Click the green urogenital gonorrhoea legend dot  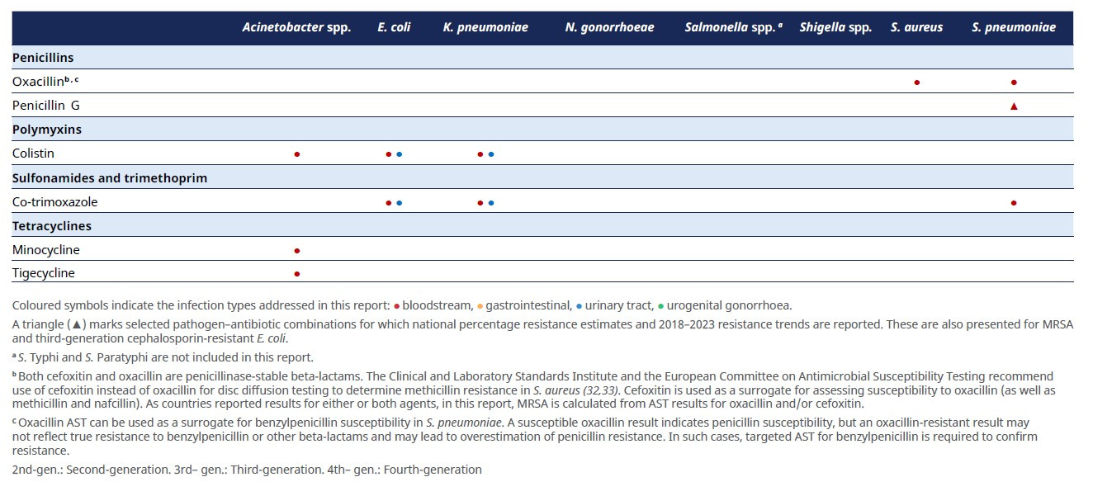[660, 306]
